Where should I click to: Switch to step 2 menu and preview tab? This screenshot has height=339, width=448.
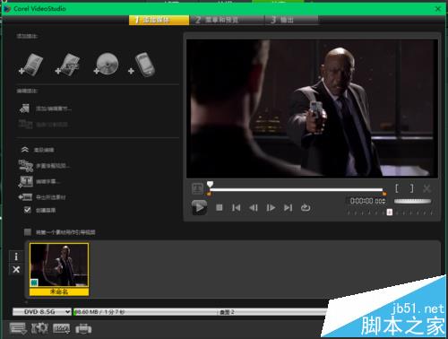coord(227,20)
